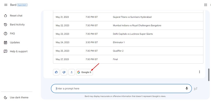Give the response a thumbs up
Viewport: 211px width, 101px height.
tap(56, 72)
